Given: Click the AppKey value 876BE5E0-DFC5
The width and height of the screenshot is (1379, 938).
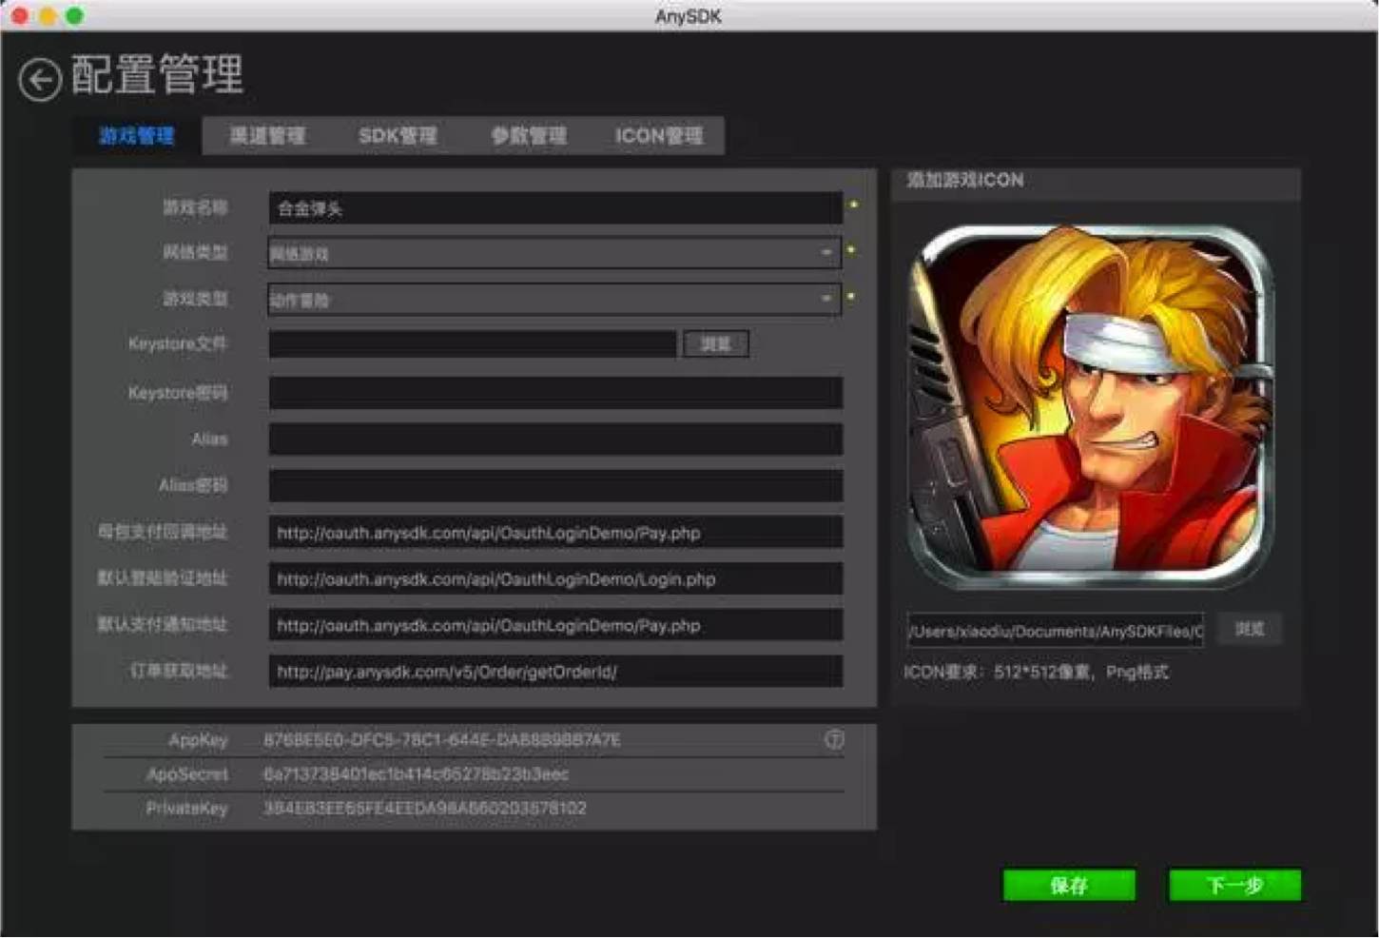Looking at the screenshot, I should click(x=442, y=739).
